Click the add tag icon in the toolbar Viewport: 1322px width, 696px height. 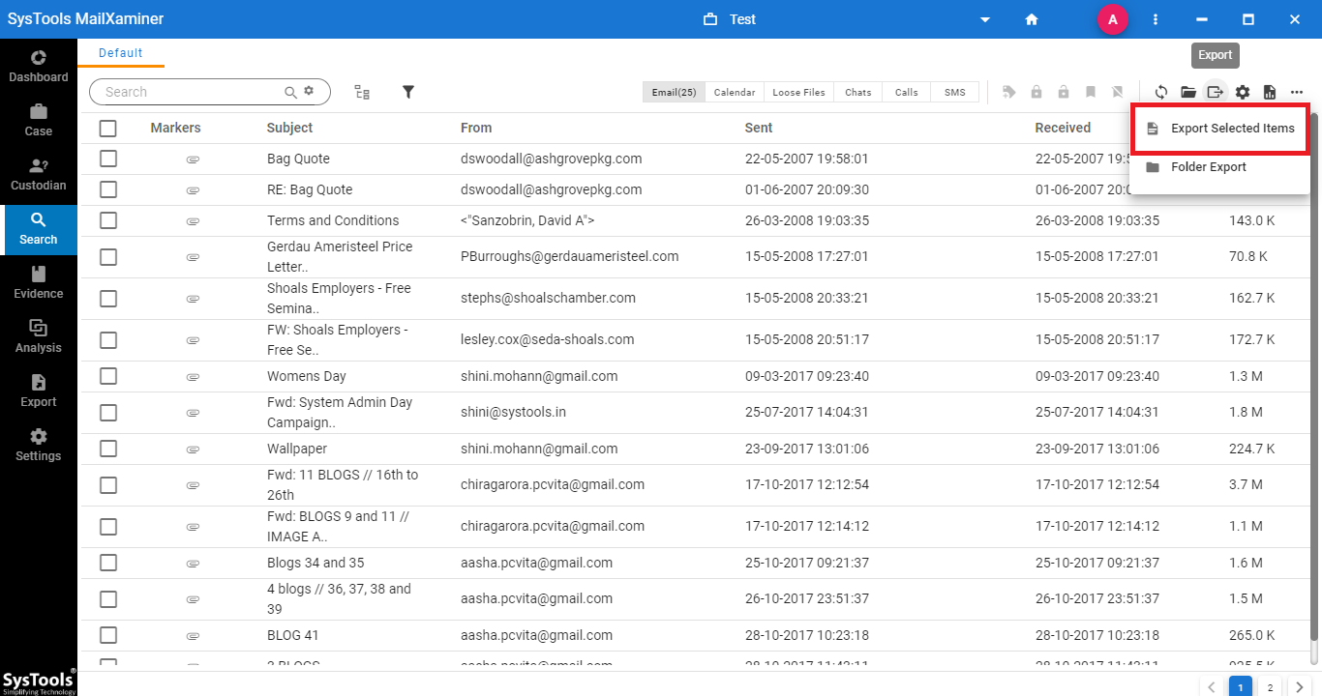[x=1009, y=92]
